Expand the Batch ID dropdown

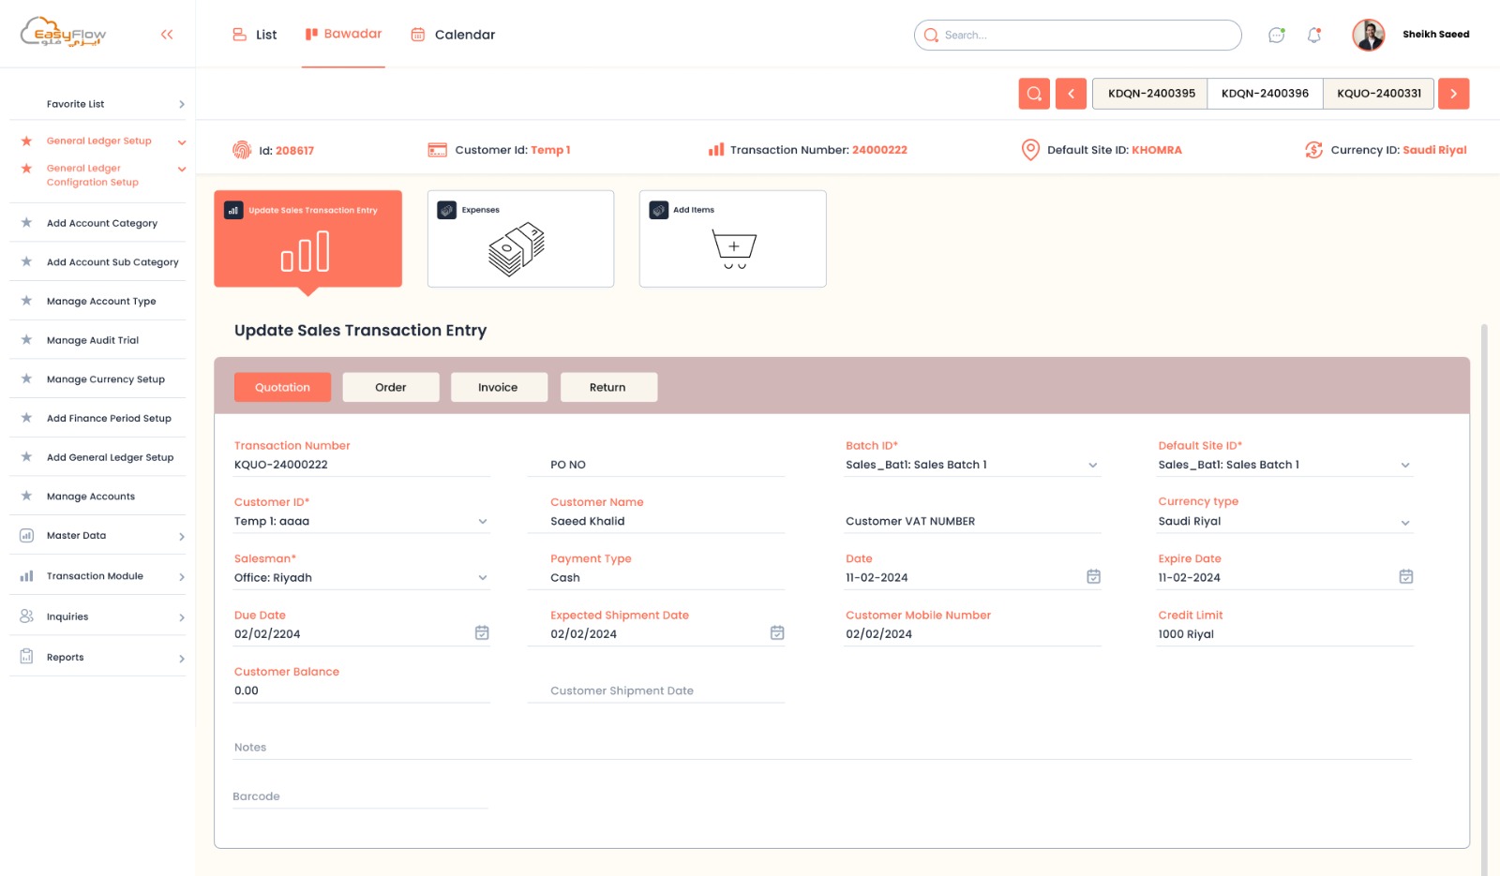[x=1092, y=466]
